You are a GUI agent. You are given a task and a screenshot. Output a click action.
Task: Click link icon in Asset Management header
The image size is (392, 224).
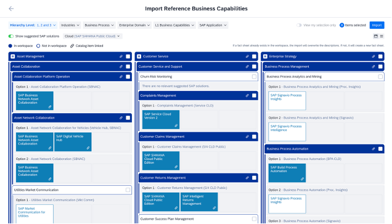(x=121, y=57)
